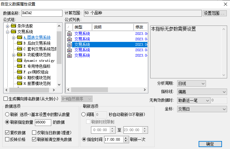
Task: Click folder icon beside dynamic stratigy
Action: click(20, 60)
